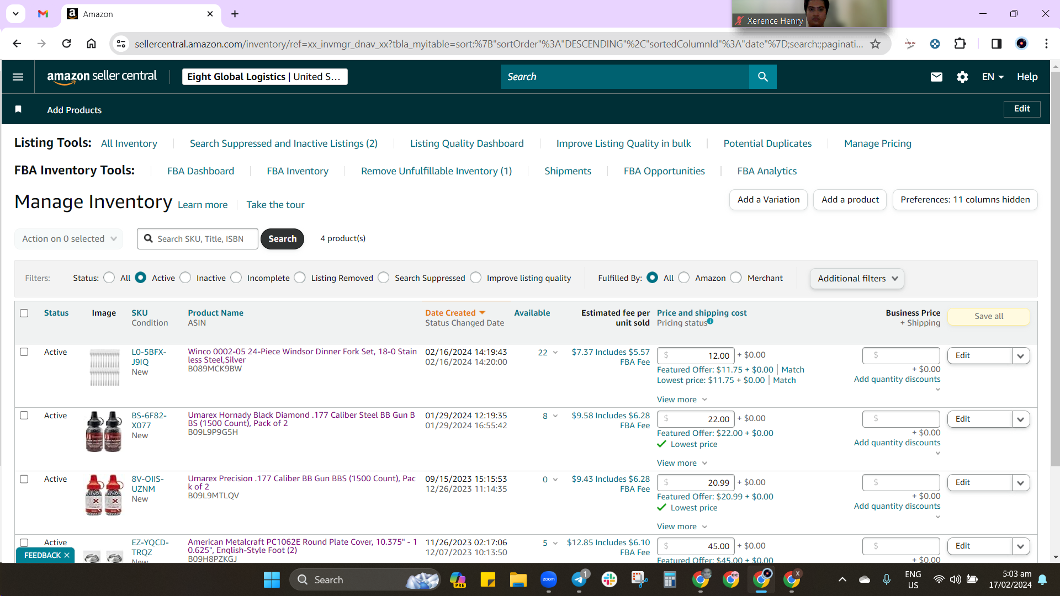
Task: Open the Action on 0 selected dropdown
Action: 69,238
